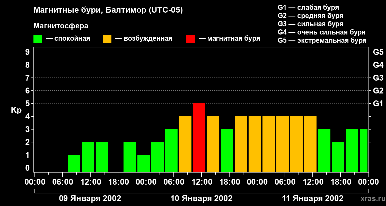This screenshot has height=206, width=386.
Task: Click the orange Kp 4 bar immediately right of the red bar
Action: pyautogui.click(x=213, y=144)
